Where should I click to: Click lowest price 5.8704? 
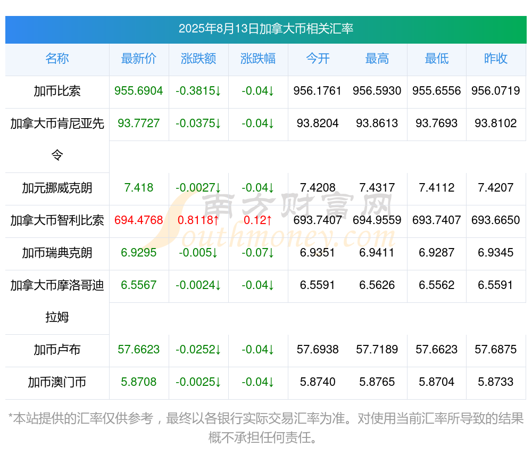pos(437,382)
